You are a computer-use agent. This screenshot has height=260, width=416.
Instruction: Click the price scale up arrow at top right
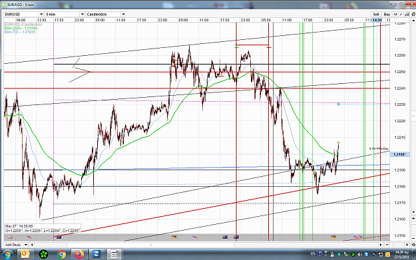pos(413,21)
